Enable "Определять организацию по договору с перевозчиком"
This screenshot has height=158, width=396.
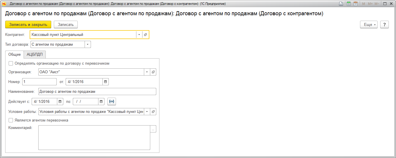[11, 63]
